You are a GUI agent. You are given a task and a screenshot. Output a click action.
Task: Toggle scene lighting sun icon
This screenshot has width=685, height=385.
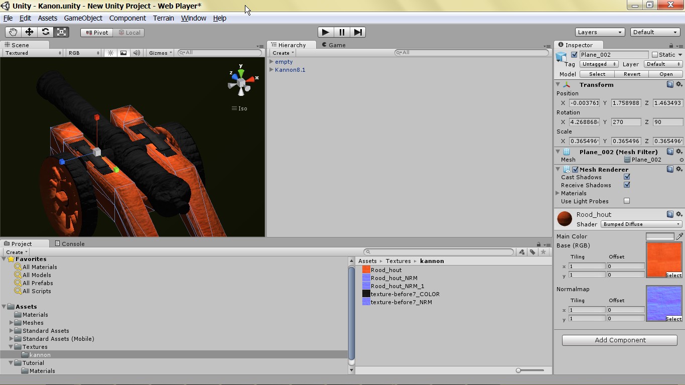(x=110, y=53)
